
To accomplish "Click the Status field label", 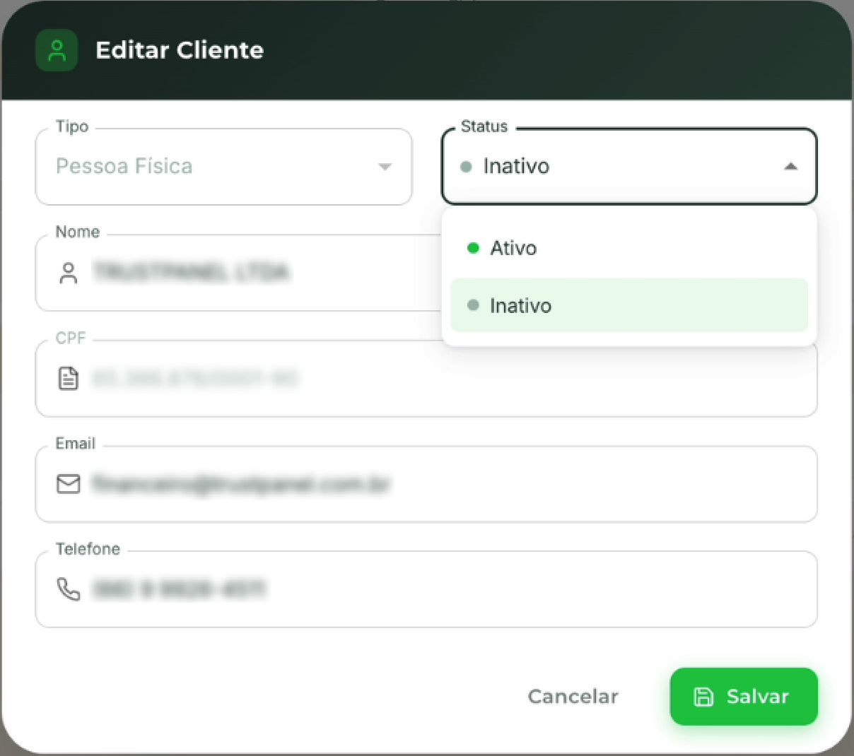I will 484,126.
